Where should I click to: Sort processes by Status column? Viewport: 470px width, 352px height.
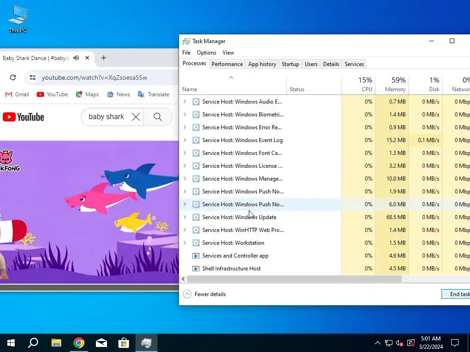(314, 85)
